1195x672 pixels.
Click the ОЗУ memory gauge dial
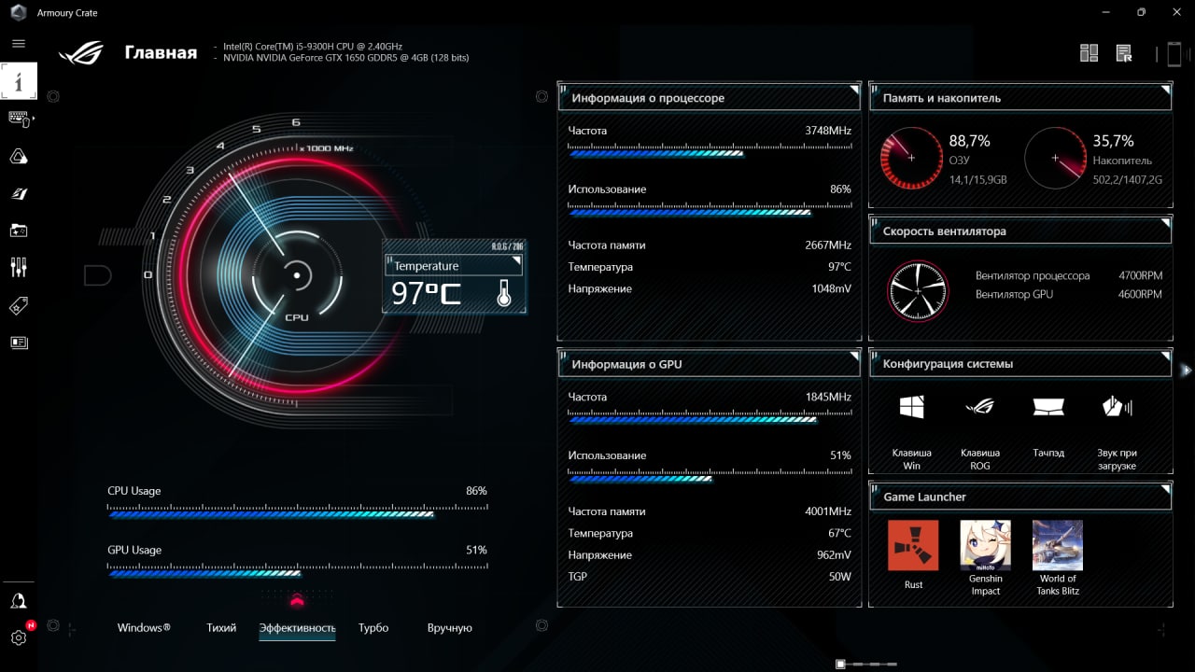pyautogui.click(x=911, y=158)
